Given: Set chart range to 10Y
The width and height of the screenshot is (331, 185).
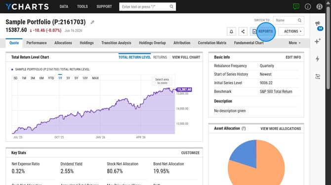Looking at the screenshot, I should tap(85, 78).
